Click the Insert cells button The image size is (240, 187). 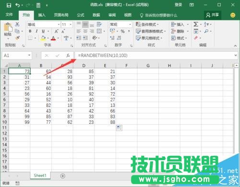point(180,24)
